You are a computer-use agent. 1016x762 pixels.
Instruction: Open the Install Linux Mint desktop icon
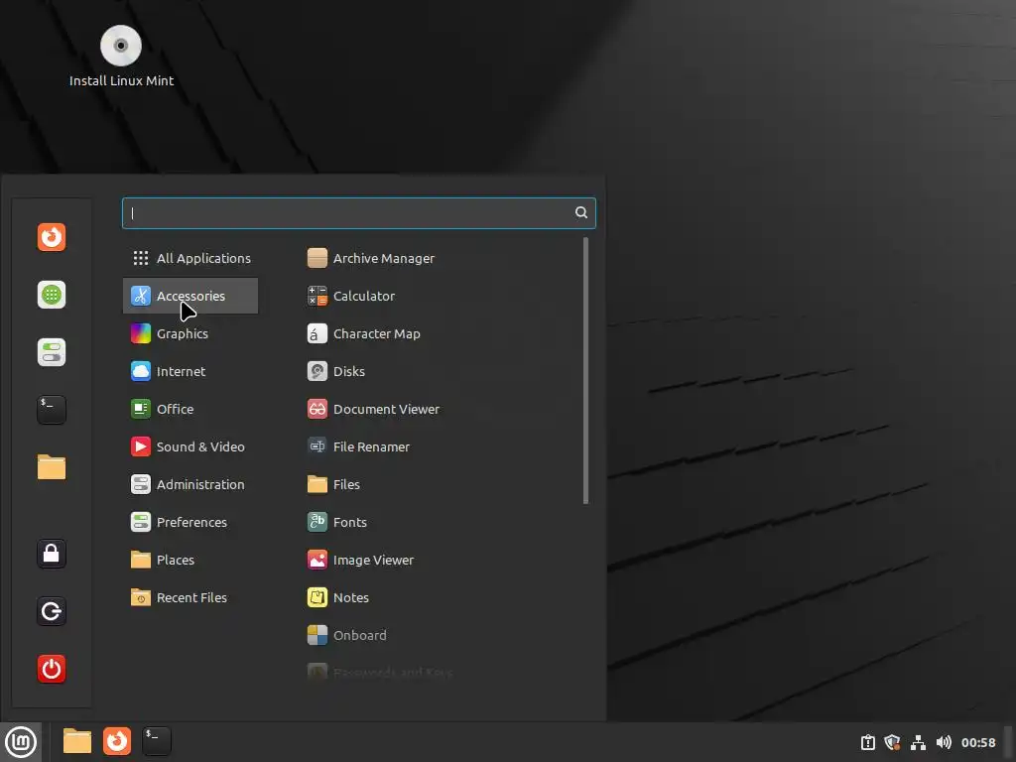click(x=121, y=57)
